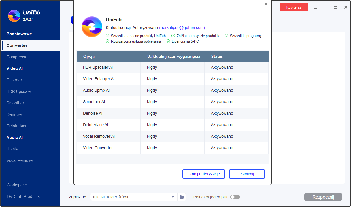Click the Podstawowe section heading

tap(19, 34)
